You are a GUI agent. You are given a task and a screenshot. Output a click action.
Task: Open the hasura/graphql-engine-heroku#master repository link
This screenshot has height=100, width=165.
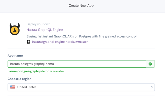point(60,42)
